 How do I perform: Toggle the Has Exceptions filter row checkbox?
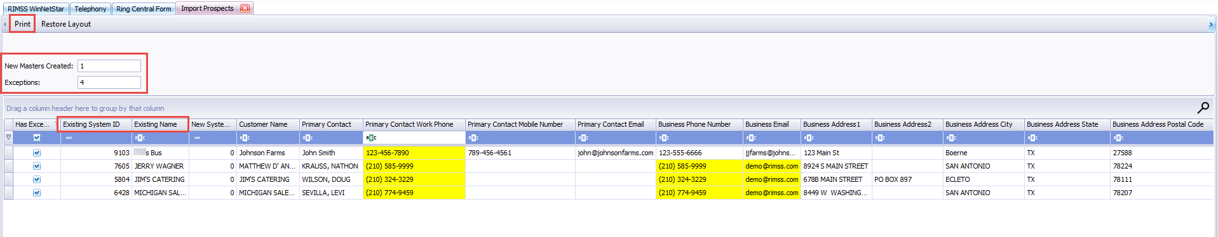[x=37, y=138]
